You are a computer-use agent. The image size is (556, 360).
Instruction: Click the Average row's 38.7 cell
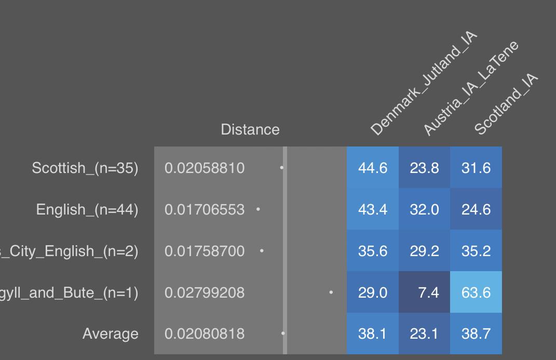tap(476, 334)
